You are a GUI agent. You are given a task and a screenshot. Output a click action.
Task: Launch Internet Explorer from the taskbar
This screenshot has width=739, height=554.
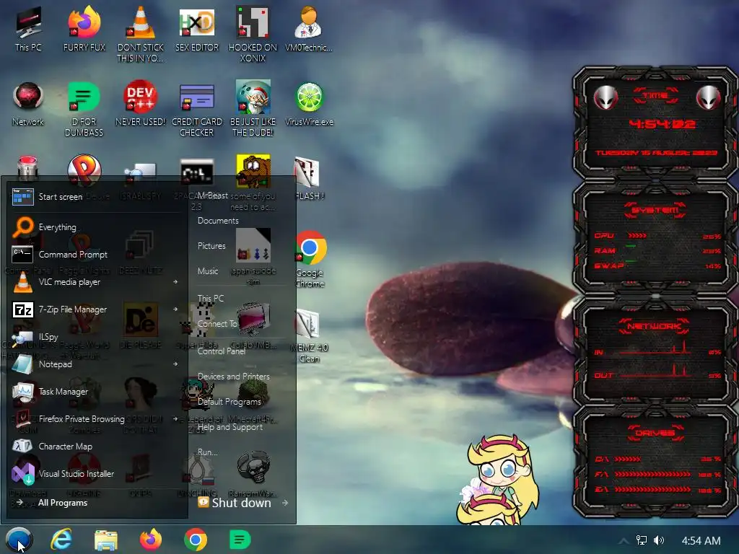pos(61,540)
